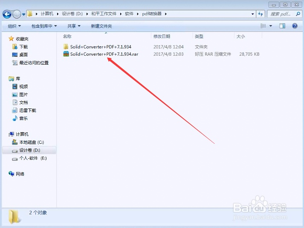Sort by the 修改日期 column header

(x=162, y=36)
